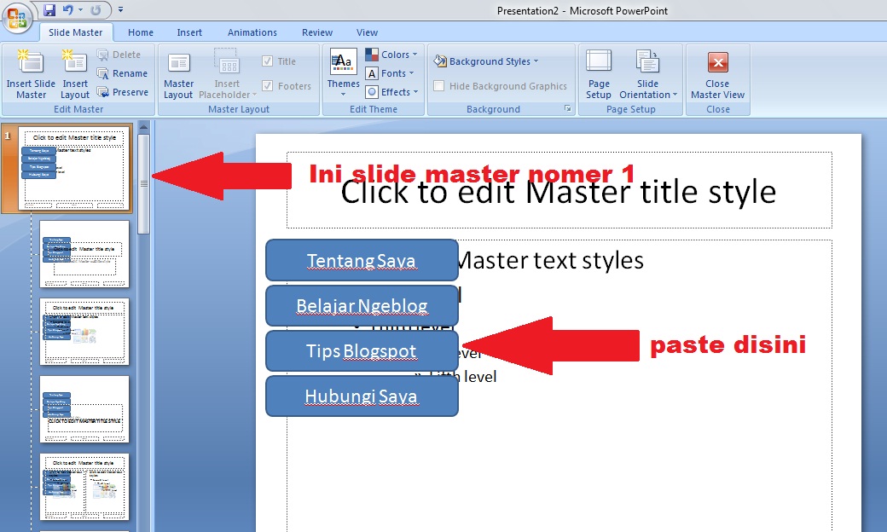Select the Tips Blogspot button shape

click(362, 350)
